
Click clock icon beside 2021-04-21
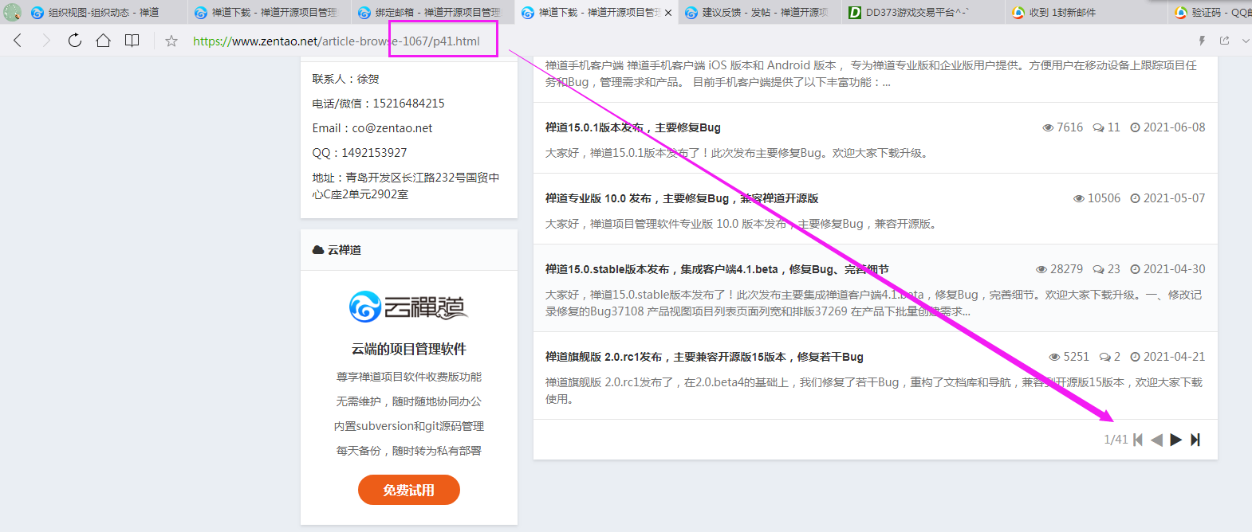[x=1135, y=357]
